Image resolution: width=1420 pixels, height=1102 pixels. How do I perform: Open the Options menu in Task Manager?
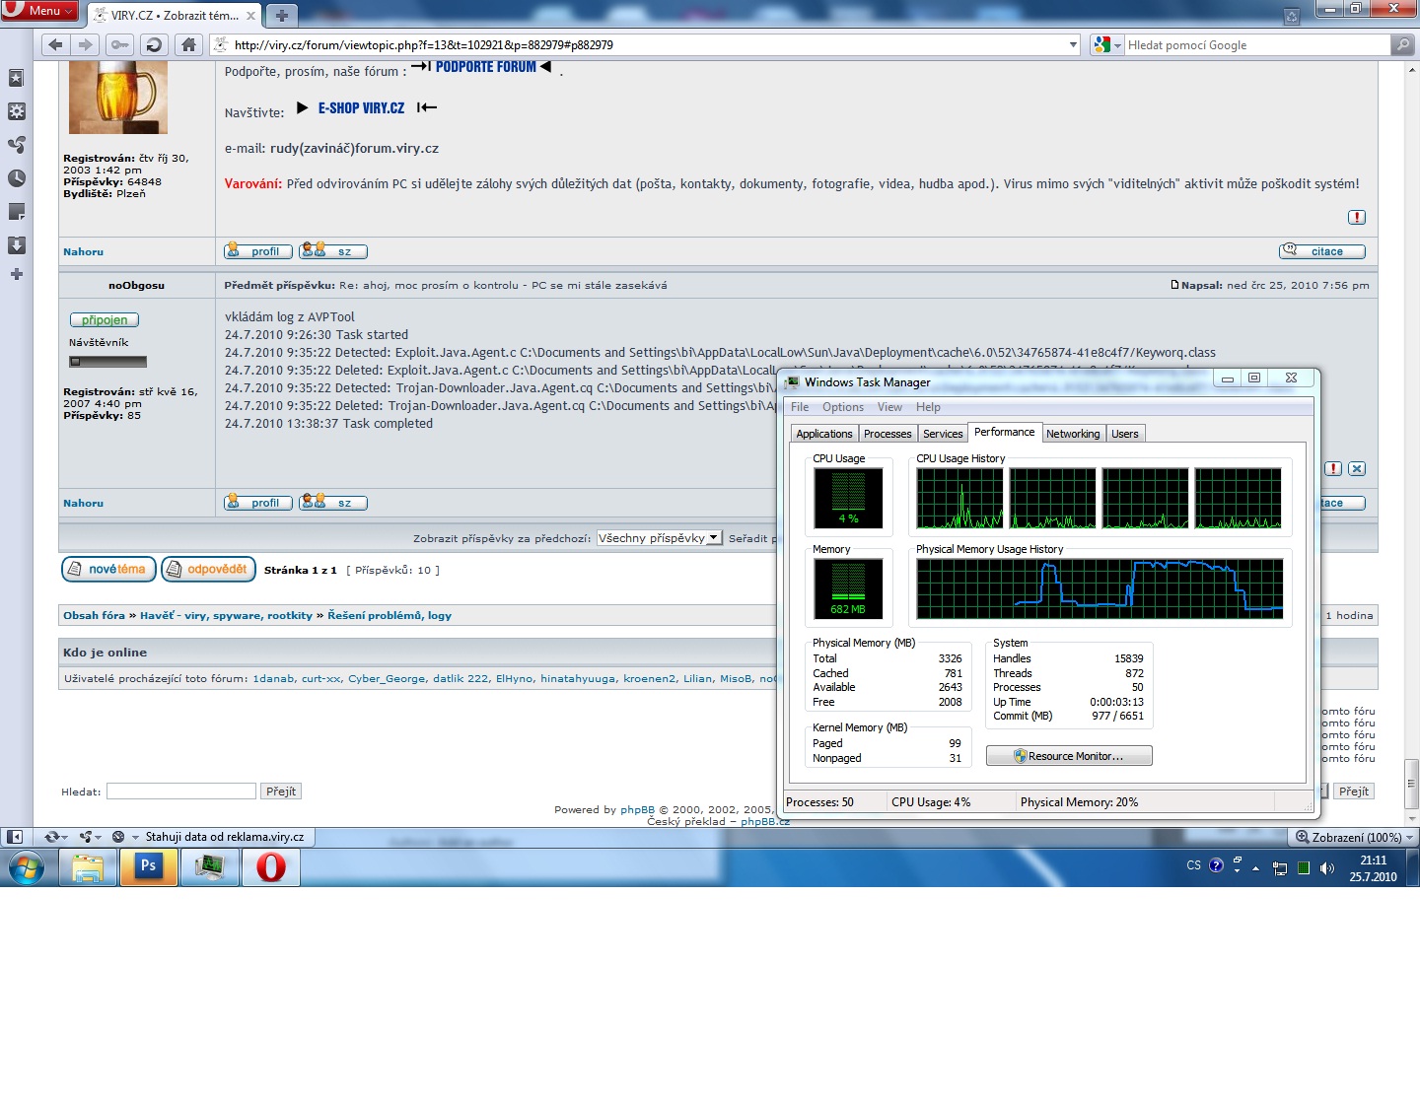click(842, 407)
